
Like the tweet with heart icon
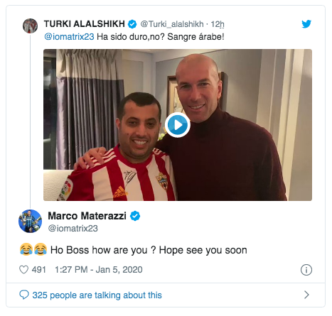click(x=23, y=270)
